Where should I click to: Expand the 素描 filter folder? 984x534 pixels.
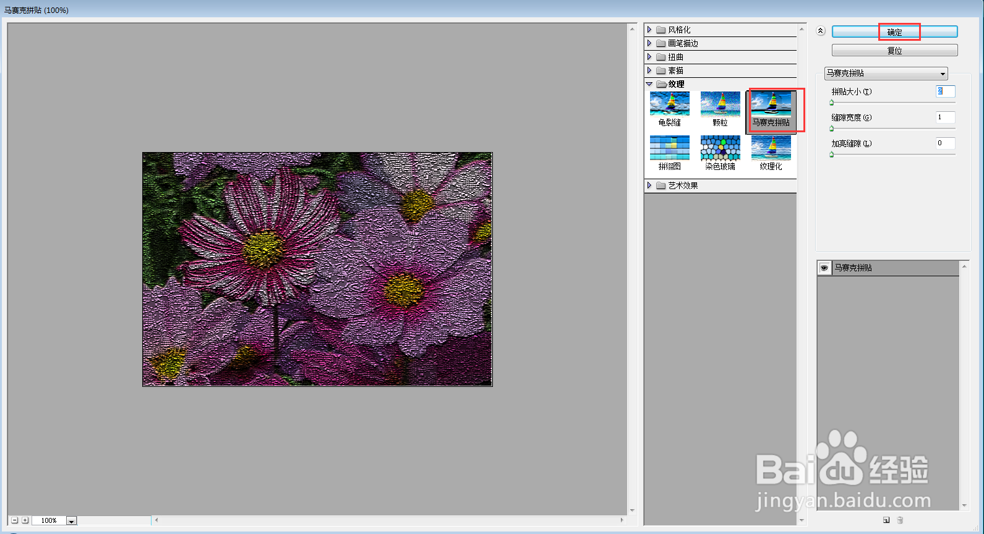[649, 70]
